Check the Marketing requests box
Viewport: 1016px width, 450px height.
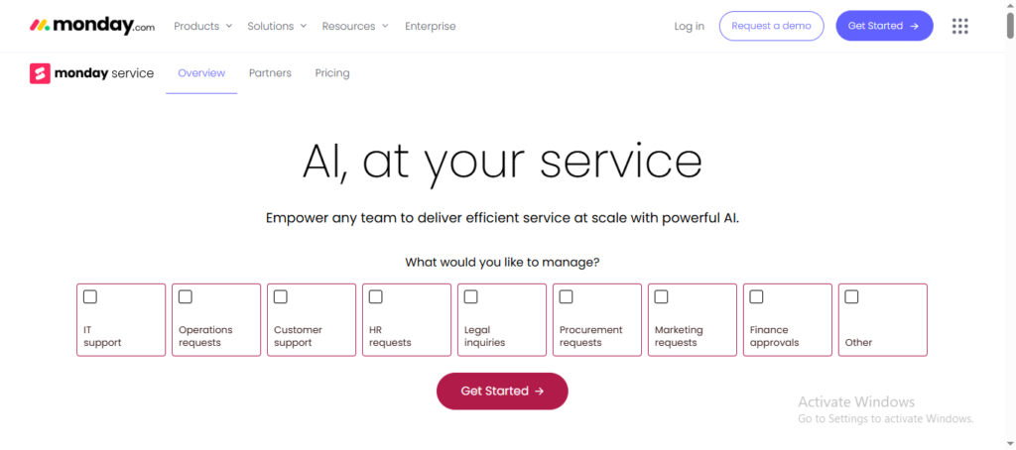pyautogui.click(x=662, y=296)
